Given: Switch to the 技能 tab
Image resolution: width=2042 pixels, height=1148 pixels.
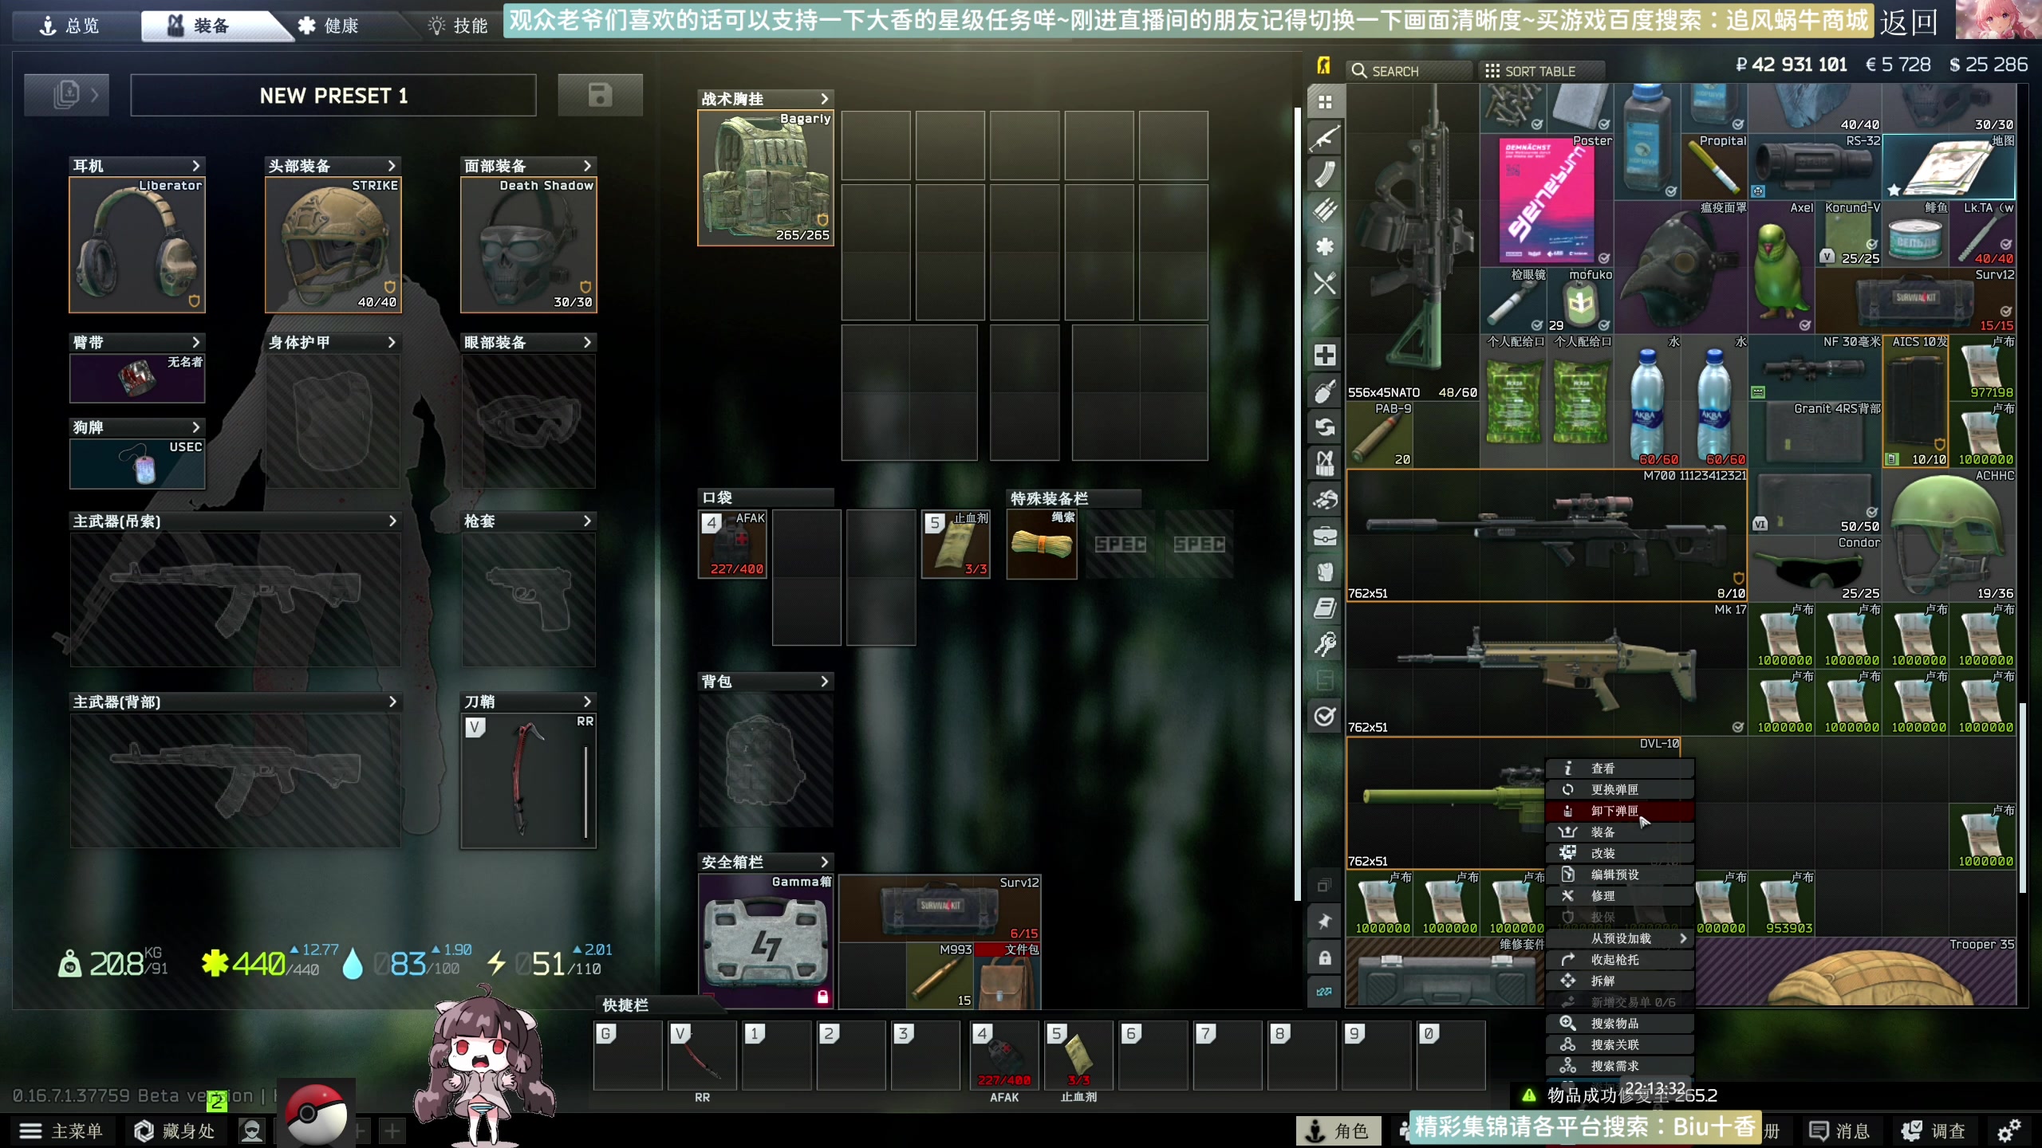Looking at the screenshot, I should [x=459, y=26].
